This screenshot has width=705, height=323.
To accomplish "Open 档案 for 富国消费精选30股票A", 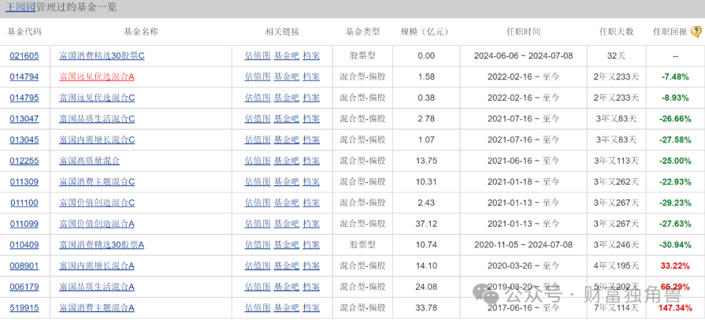I will 311,245.
